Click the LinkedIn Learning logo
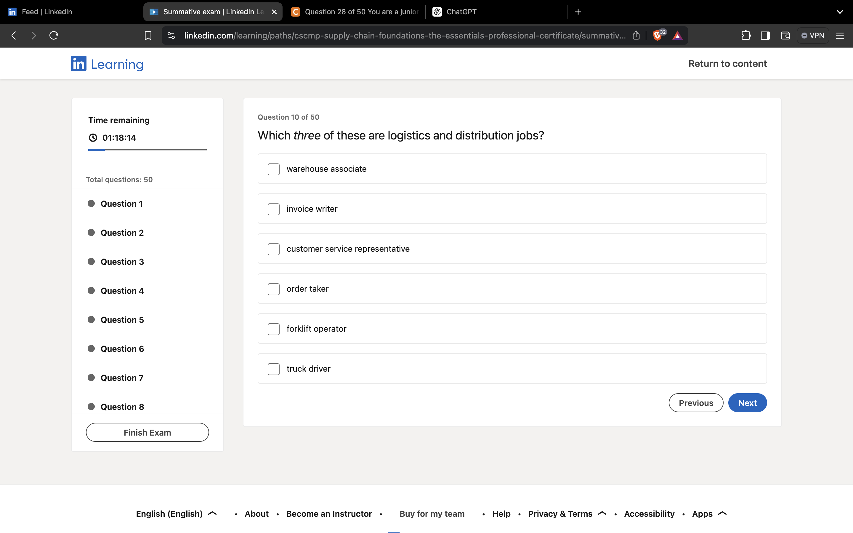Screen dimensions: 853x533 coord(107,64)
